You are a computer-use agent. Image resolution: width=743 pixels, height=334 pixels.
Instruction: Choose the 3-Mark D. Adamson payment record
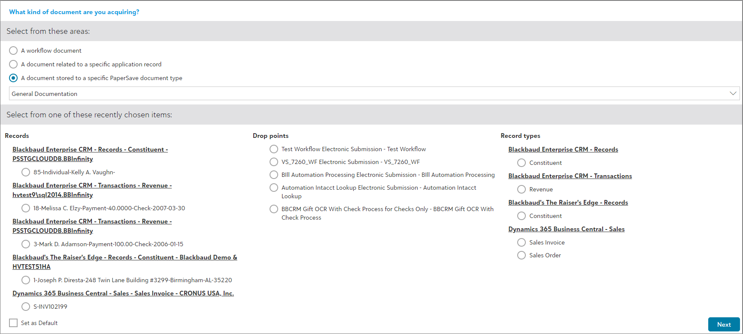[26, 244]
